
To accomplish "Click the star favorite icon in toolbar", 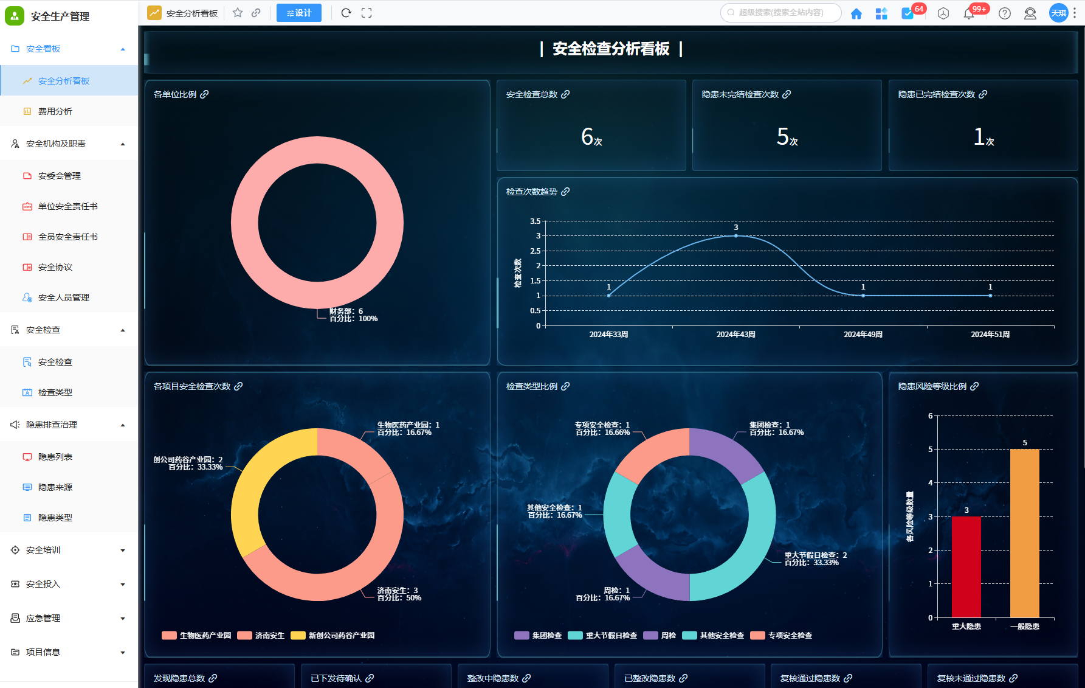I will click(x=238, y=13).
